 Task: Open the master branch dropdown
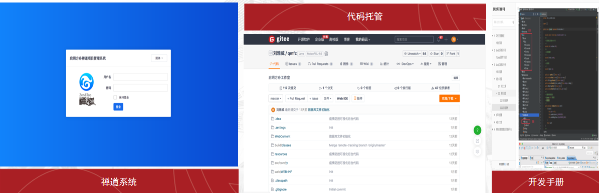click(x=276, y=98)
